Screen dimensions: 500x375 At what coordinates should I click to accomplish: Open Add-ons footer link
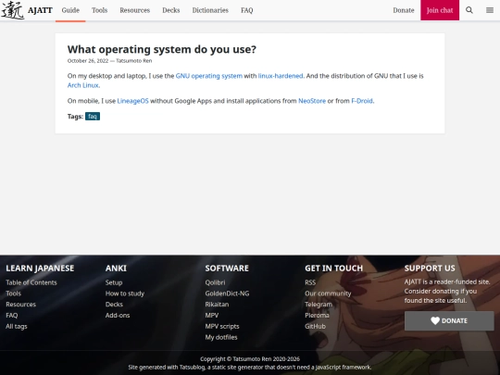tap(118, 316)
